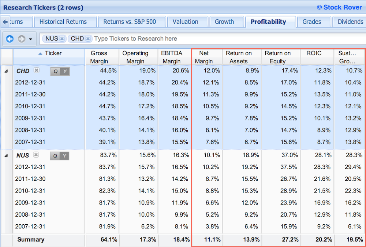Viewport: 366px width, 247px height.
Task: Click the Summary row label
Action: click(31, 240)
